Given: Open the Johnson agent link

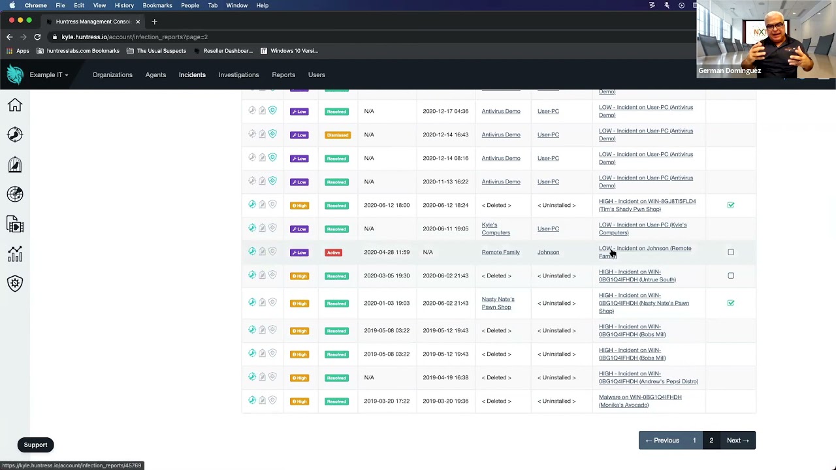Looking at the screenshot, I should 548,252.
